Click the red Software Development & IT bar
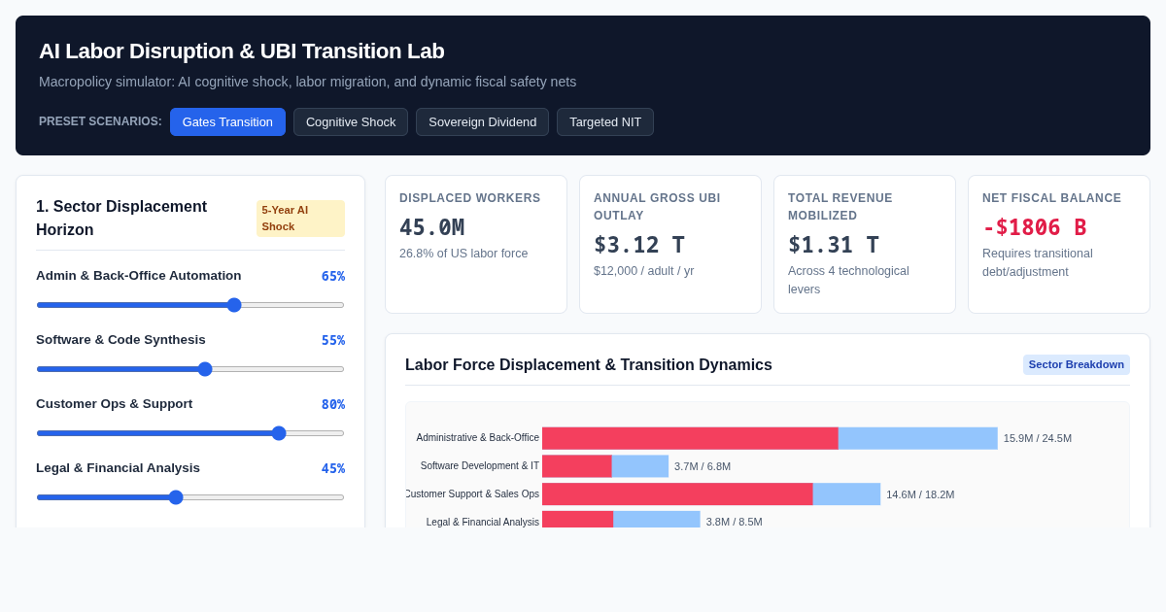Viewport: 1166px width, 612px height. point(577,466)
